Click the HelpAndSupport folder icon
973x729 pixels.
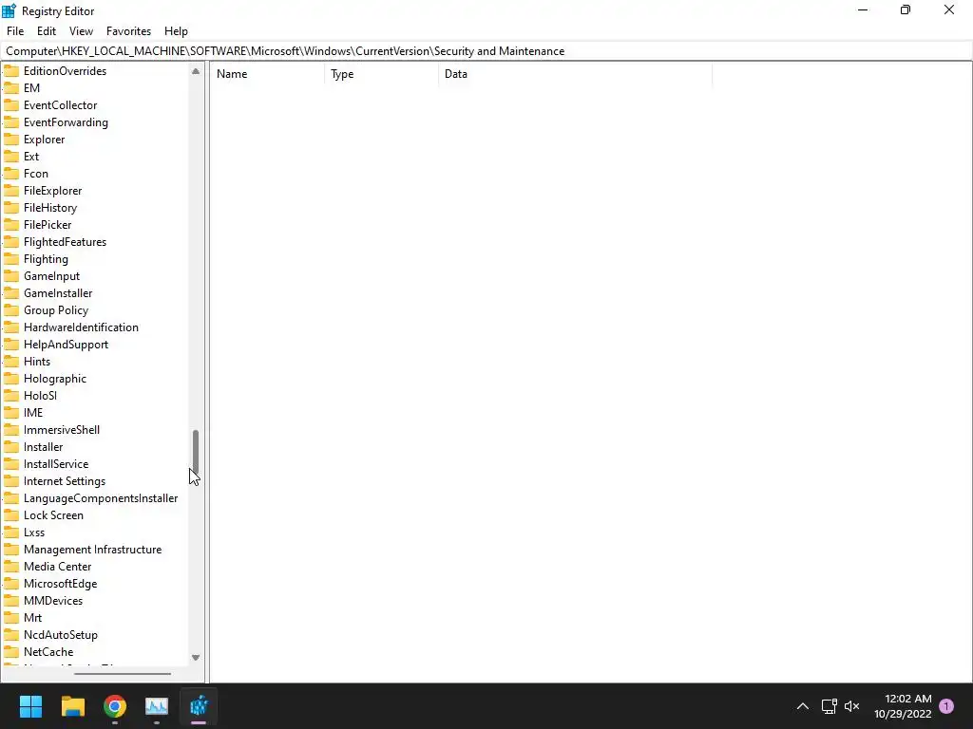(11, 344)
